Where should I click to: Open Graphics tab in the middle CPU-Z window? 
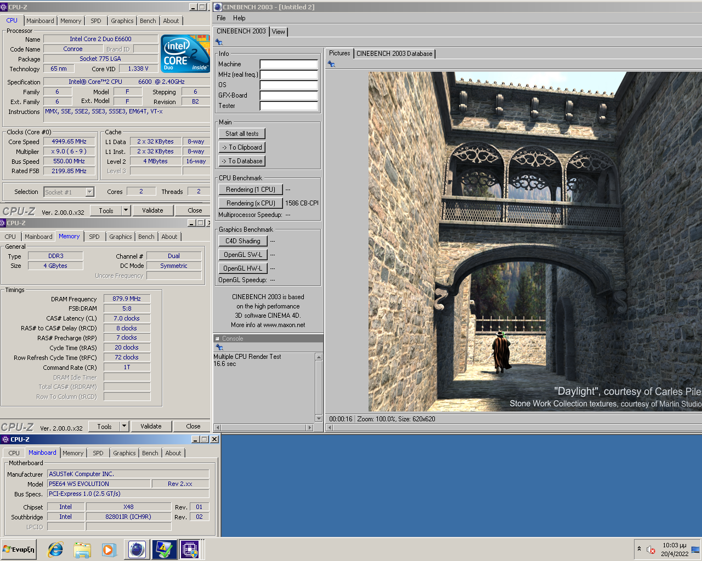click(121, 237)
